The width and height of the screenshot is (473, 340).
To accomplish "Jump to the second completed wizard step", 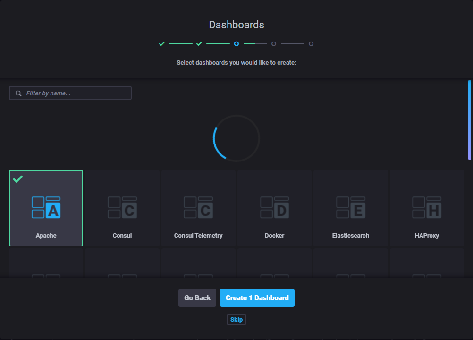I will point(199,44).
